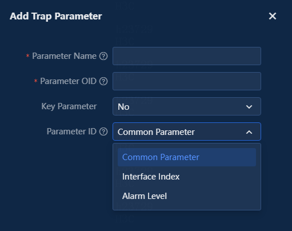Image resolution: width=292 pixels, height=231 pixels.
Task: Click the down chevron in Key Parameter
Action: [249, 107]
